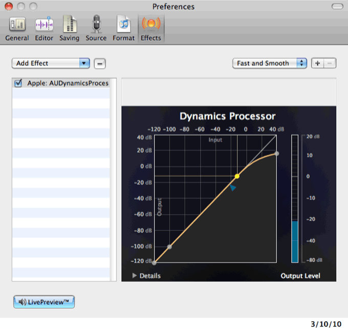The height and width of the screenshot is (329, 348).
Task: Open the Saving preferences pane
Action: point(69,29)
